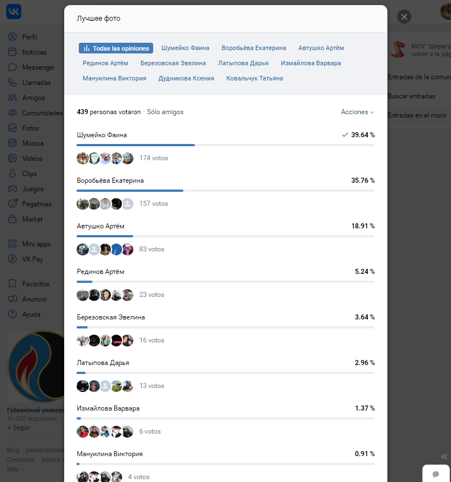The image size is (451, 482).
Task: Click the Шумейко Фаина progress bar
Action: coord(225,145)
